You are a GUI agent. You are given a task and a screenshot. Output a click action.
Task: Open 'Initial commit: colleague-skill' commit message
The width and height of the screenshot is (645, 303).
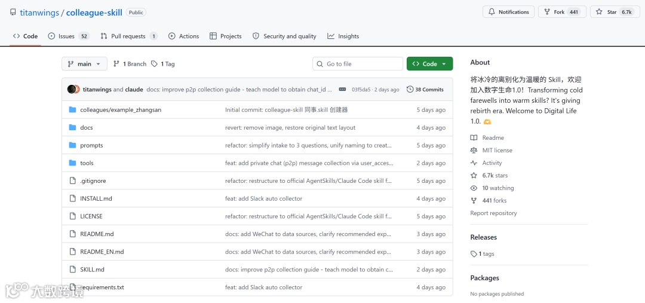coord(286,110)
